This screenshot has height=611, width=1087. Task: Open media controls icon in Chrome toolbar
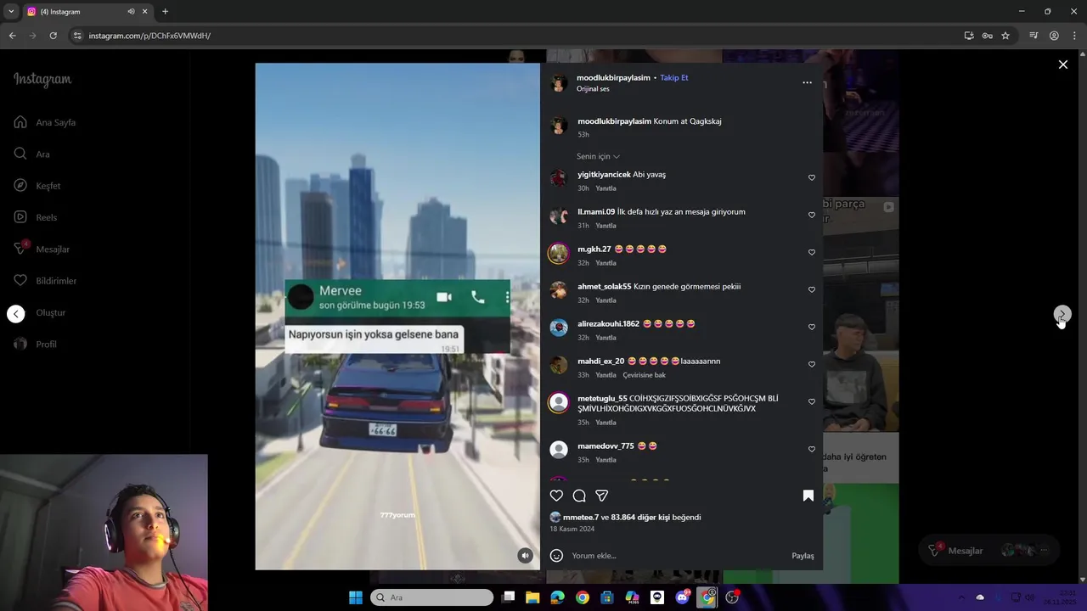click(x=1033, y=36)
